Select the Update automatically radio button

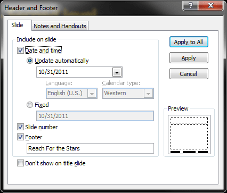point(30,61)
